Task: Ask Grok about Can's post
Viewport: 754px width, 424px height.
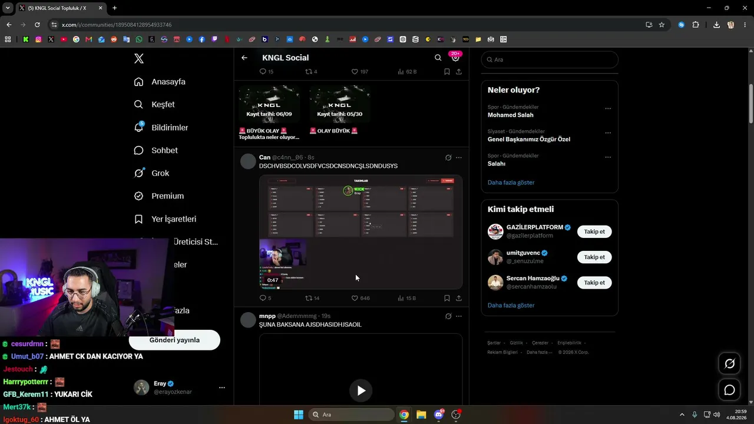Action: coord(448,157)
